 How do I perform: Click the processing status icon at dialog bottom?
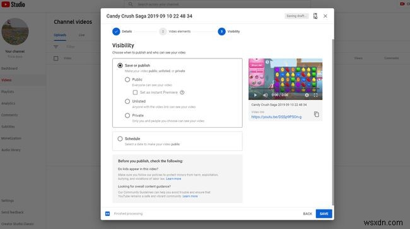[107, 214]
